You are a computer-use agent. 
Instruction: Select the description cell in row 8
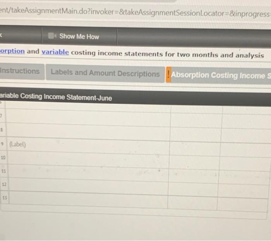88,131
